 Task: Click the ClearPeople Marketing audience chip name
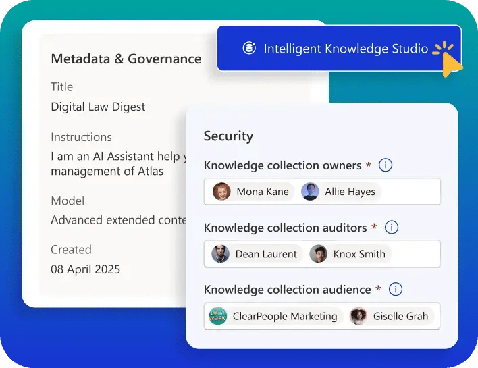285,316
